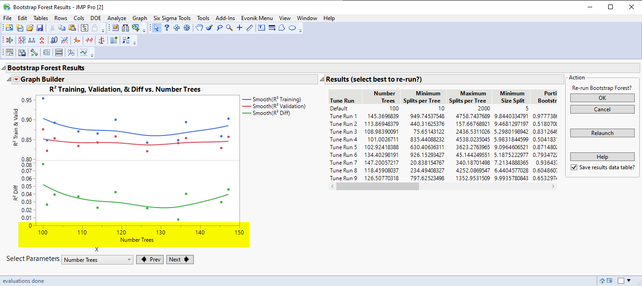The height and width of the screenshot is (286, 642).
Task: Activate the Magnifier zoom tool
Action: (x=229, y=28)
